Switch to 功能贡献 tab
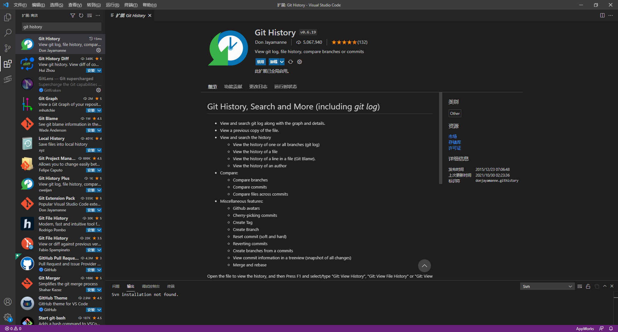The image size is (618, 332). coord(233,87)
